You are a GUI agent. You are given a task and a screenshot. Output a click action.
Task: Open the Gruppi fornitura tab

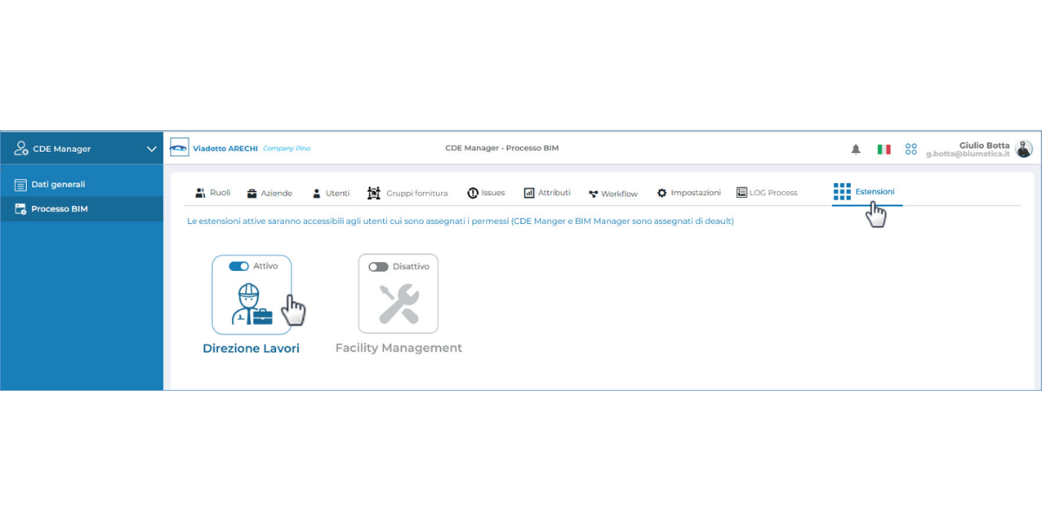point(408,193)
